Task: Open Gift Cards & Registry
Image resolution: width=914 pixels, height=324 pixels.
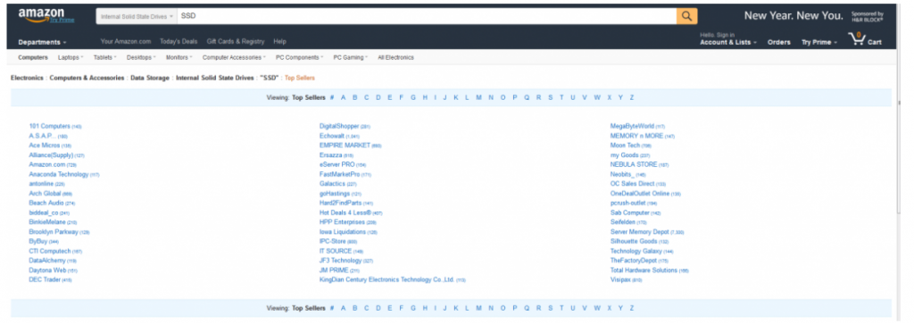Action: pyautogui.click(x=236, y=41)
